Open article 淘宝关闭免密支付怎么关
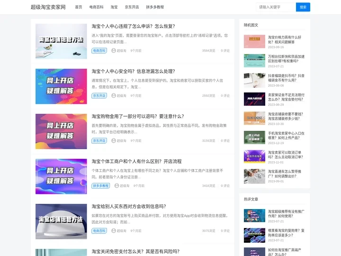Image resolution: width=341 pixels, height=256 pixels. (x=135, y=251)
